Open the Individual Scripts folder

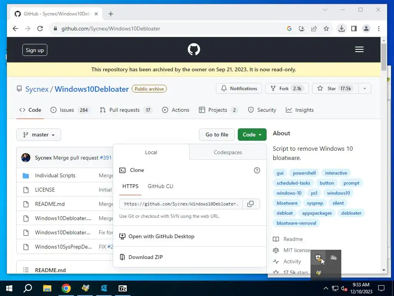click(x=55, y=175)
